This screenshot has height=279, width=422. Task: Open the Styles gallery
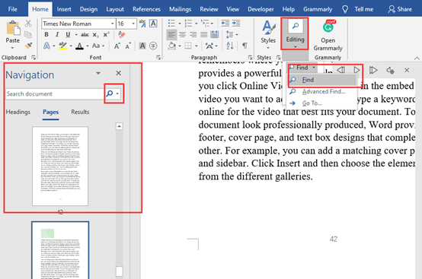tap(268, 34)
